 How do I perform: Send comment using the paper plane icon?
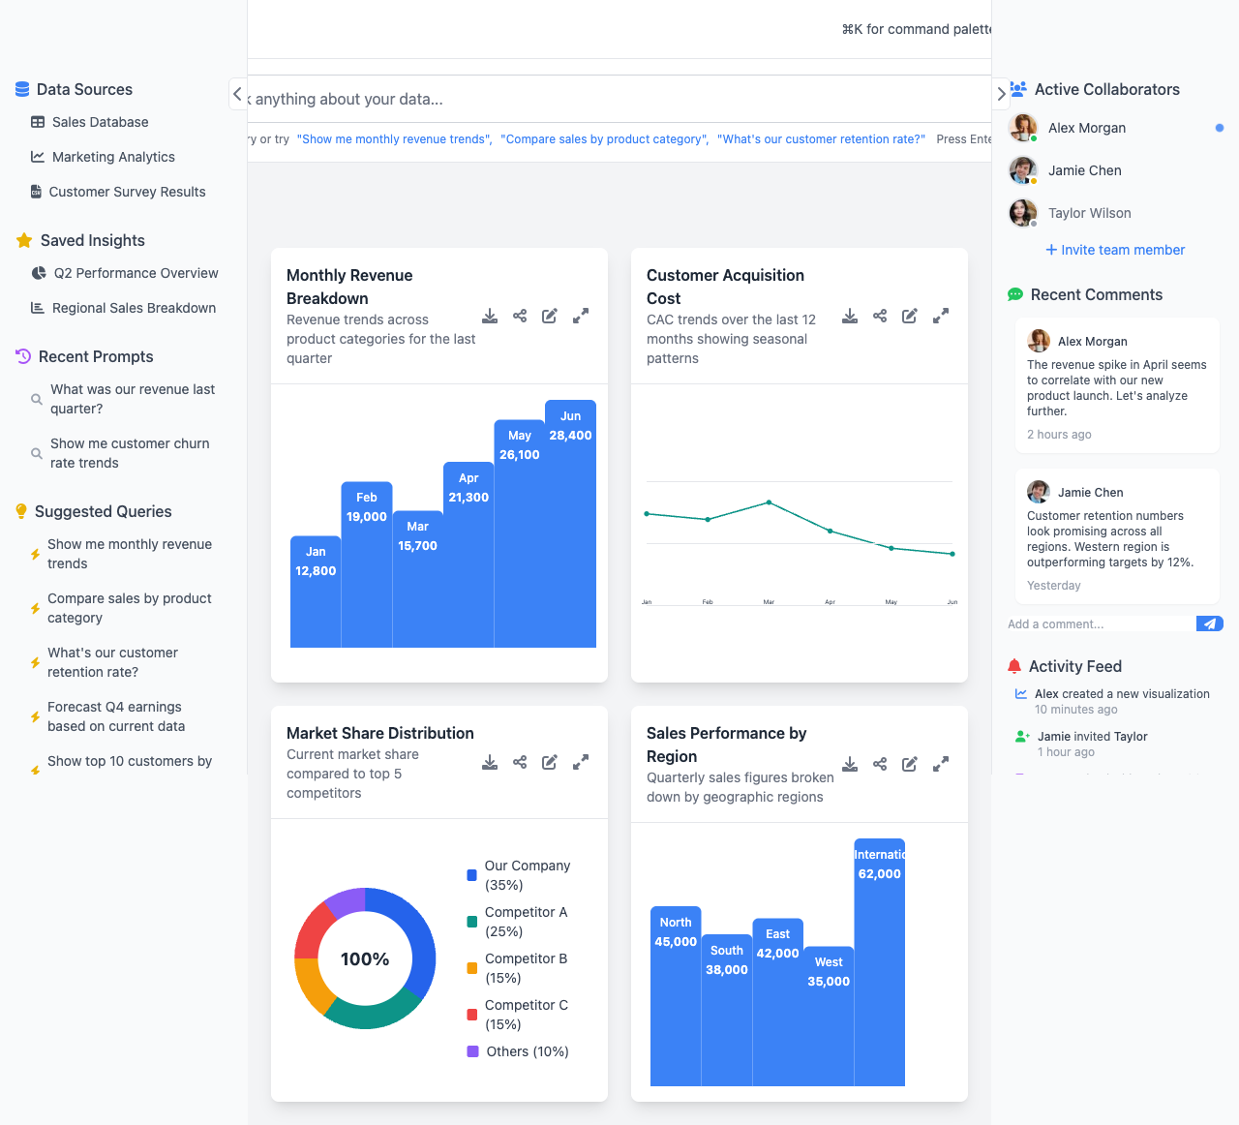1209,623
